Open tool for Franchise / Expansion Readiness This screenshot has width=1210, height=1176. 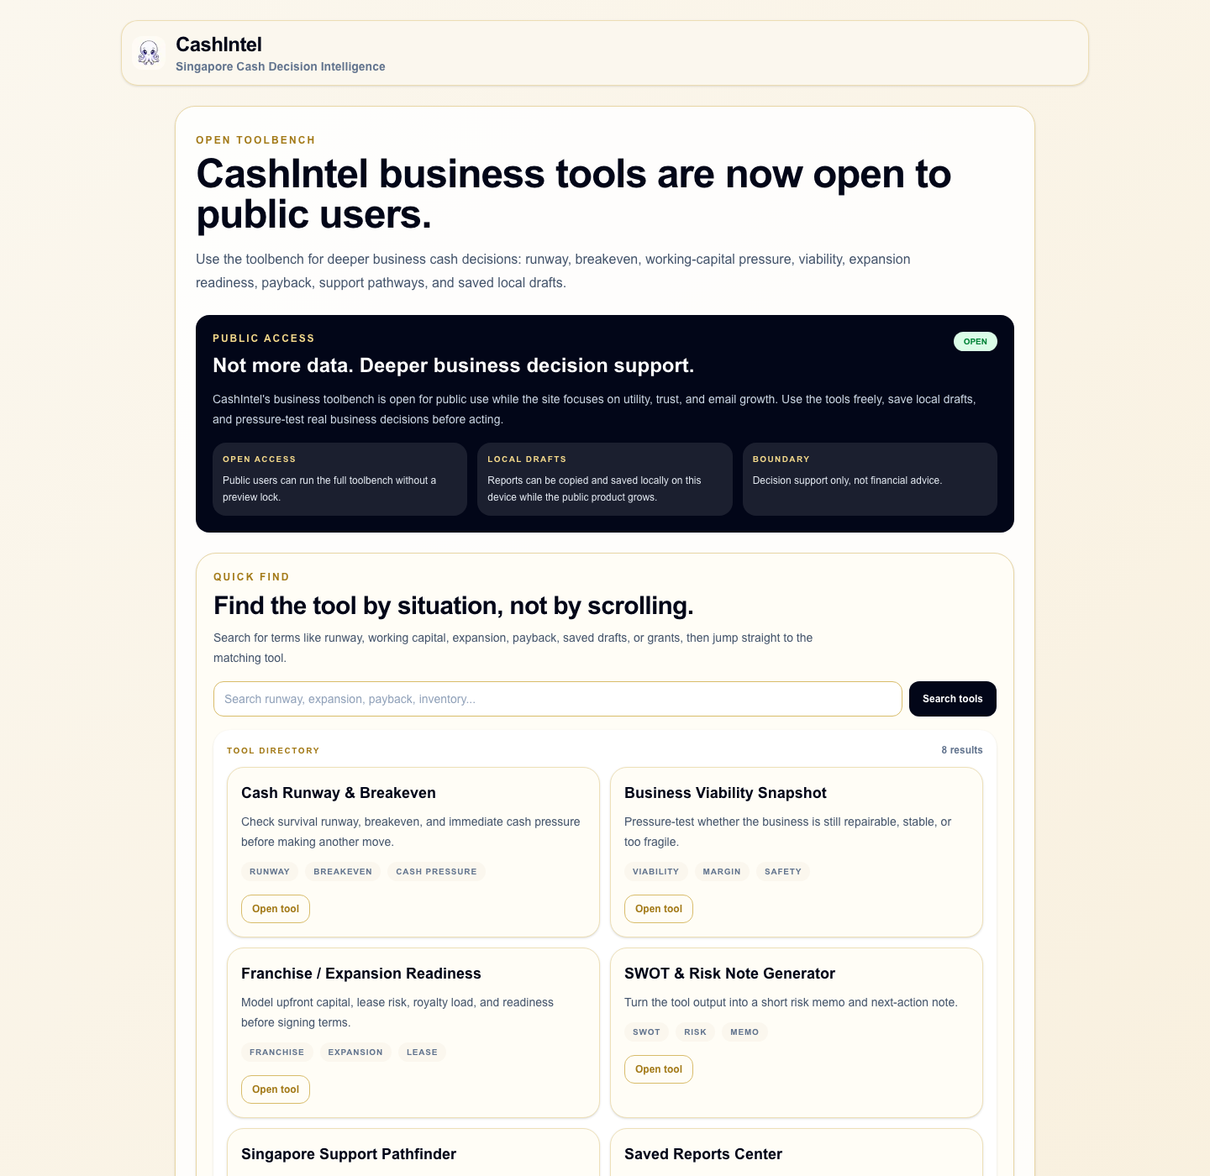tap(276, 1089)
